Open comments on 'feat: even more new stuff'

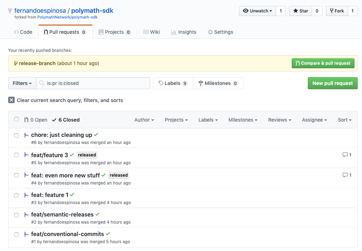pos(347,175)
